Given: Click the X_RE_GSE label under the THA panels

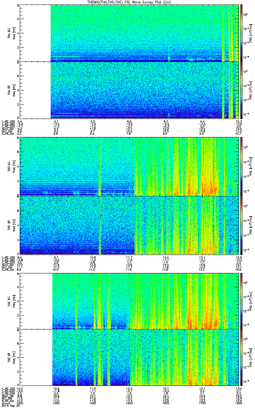Looking at the screenshot, I should (8, 121).
